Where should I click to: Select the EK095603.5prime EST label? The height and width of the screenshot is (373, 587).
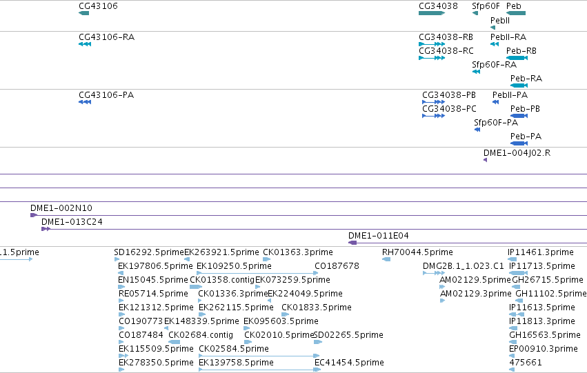pyautogui.click(x=281, y=321)
